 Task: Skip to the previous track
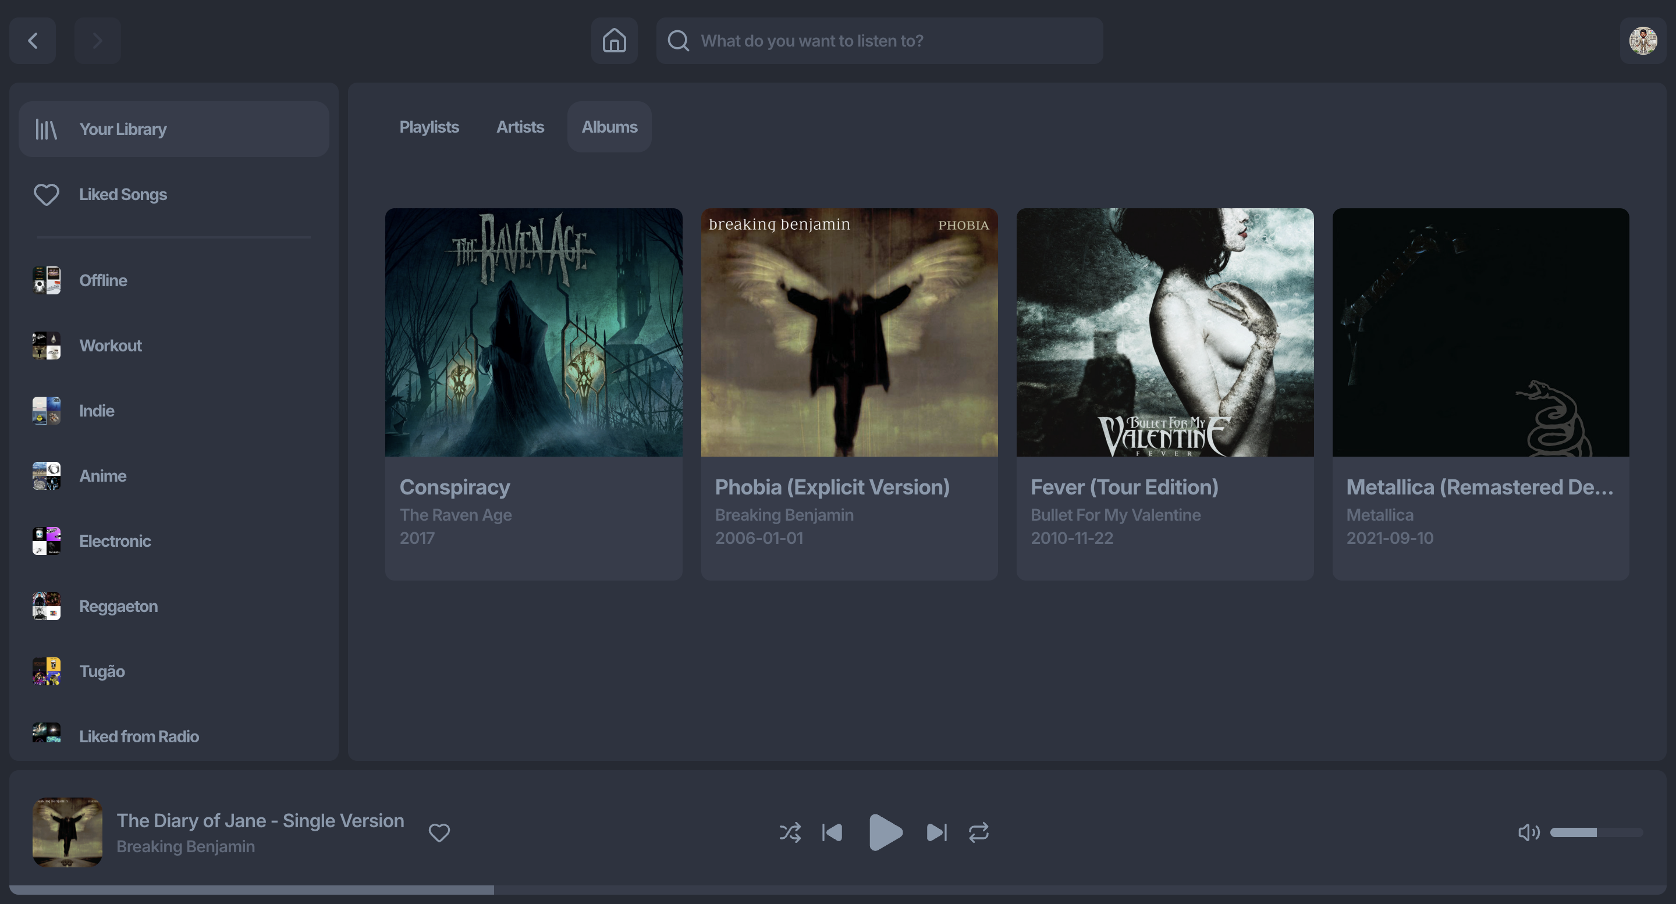pos(832,832)
